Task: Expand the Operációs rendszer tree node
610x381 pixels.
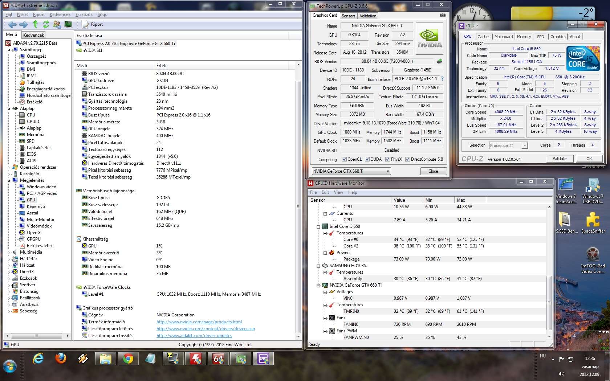Action: [x=9, y=167]
